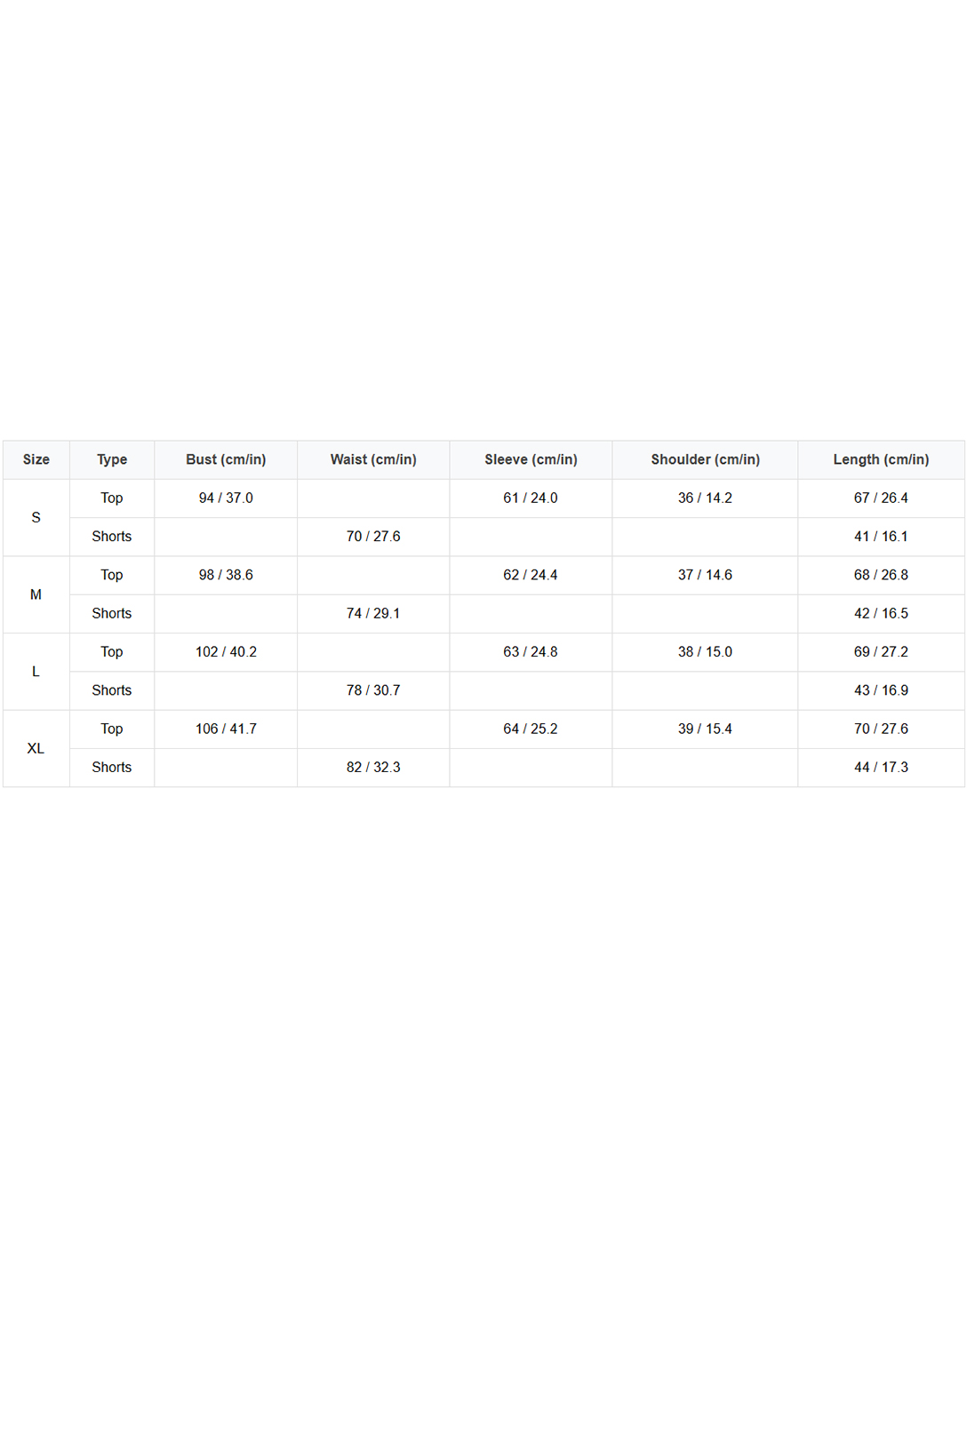
Task: Select the Waist (cm/in) header
Action: (x=373, y=459)
